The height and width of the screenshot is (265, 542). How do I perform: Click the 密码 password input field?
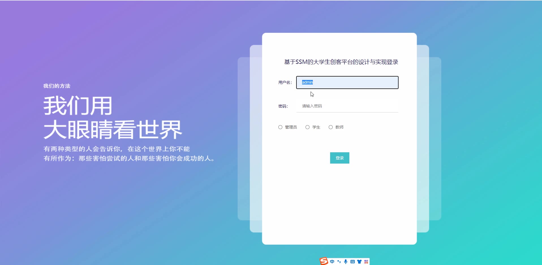tap(347, 106)
